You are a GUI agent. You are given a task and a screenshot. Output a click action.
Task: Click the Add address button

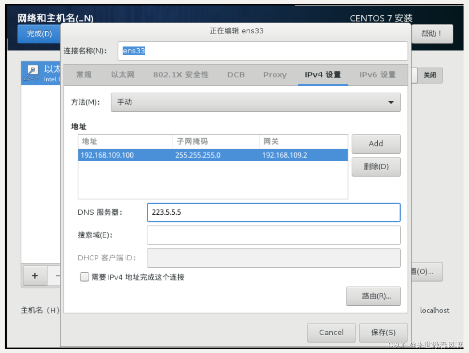point(376,144)
